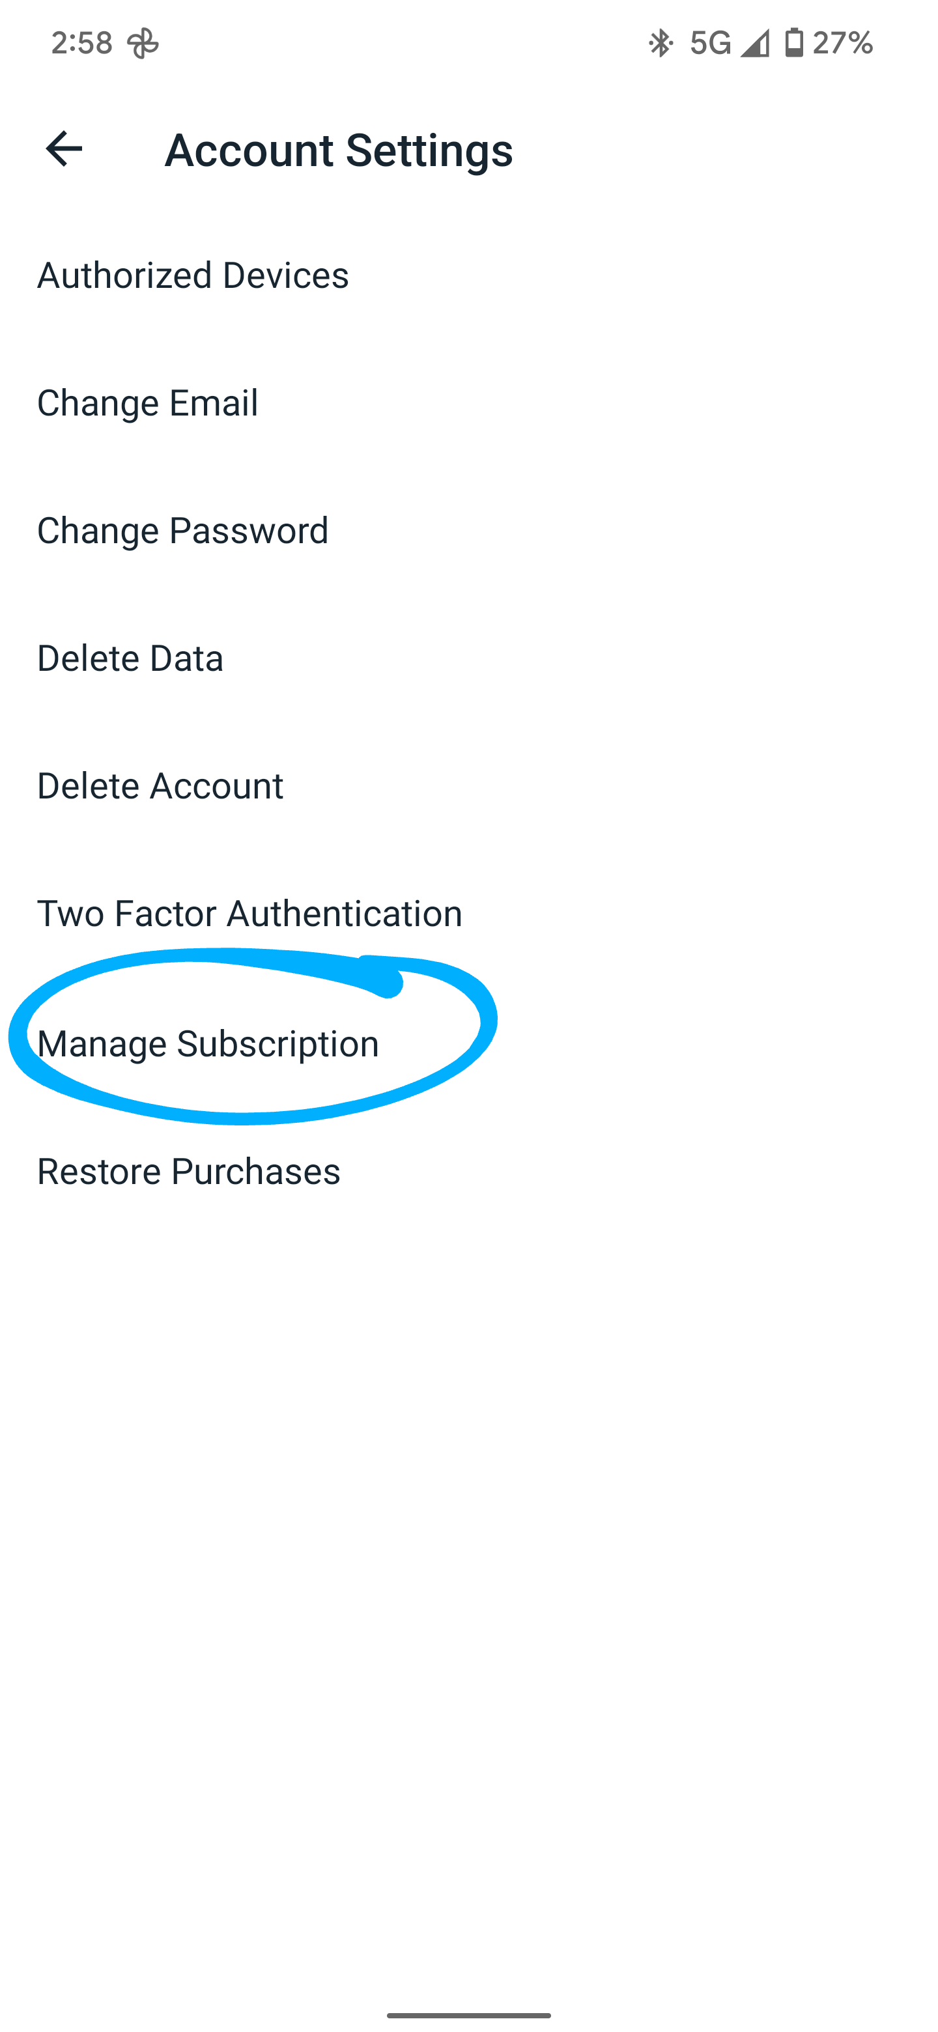This screenshot has width=938, height=2032.
Task: Tap the 2:58 clock in status bar
Action: point(82,42)
